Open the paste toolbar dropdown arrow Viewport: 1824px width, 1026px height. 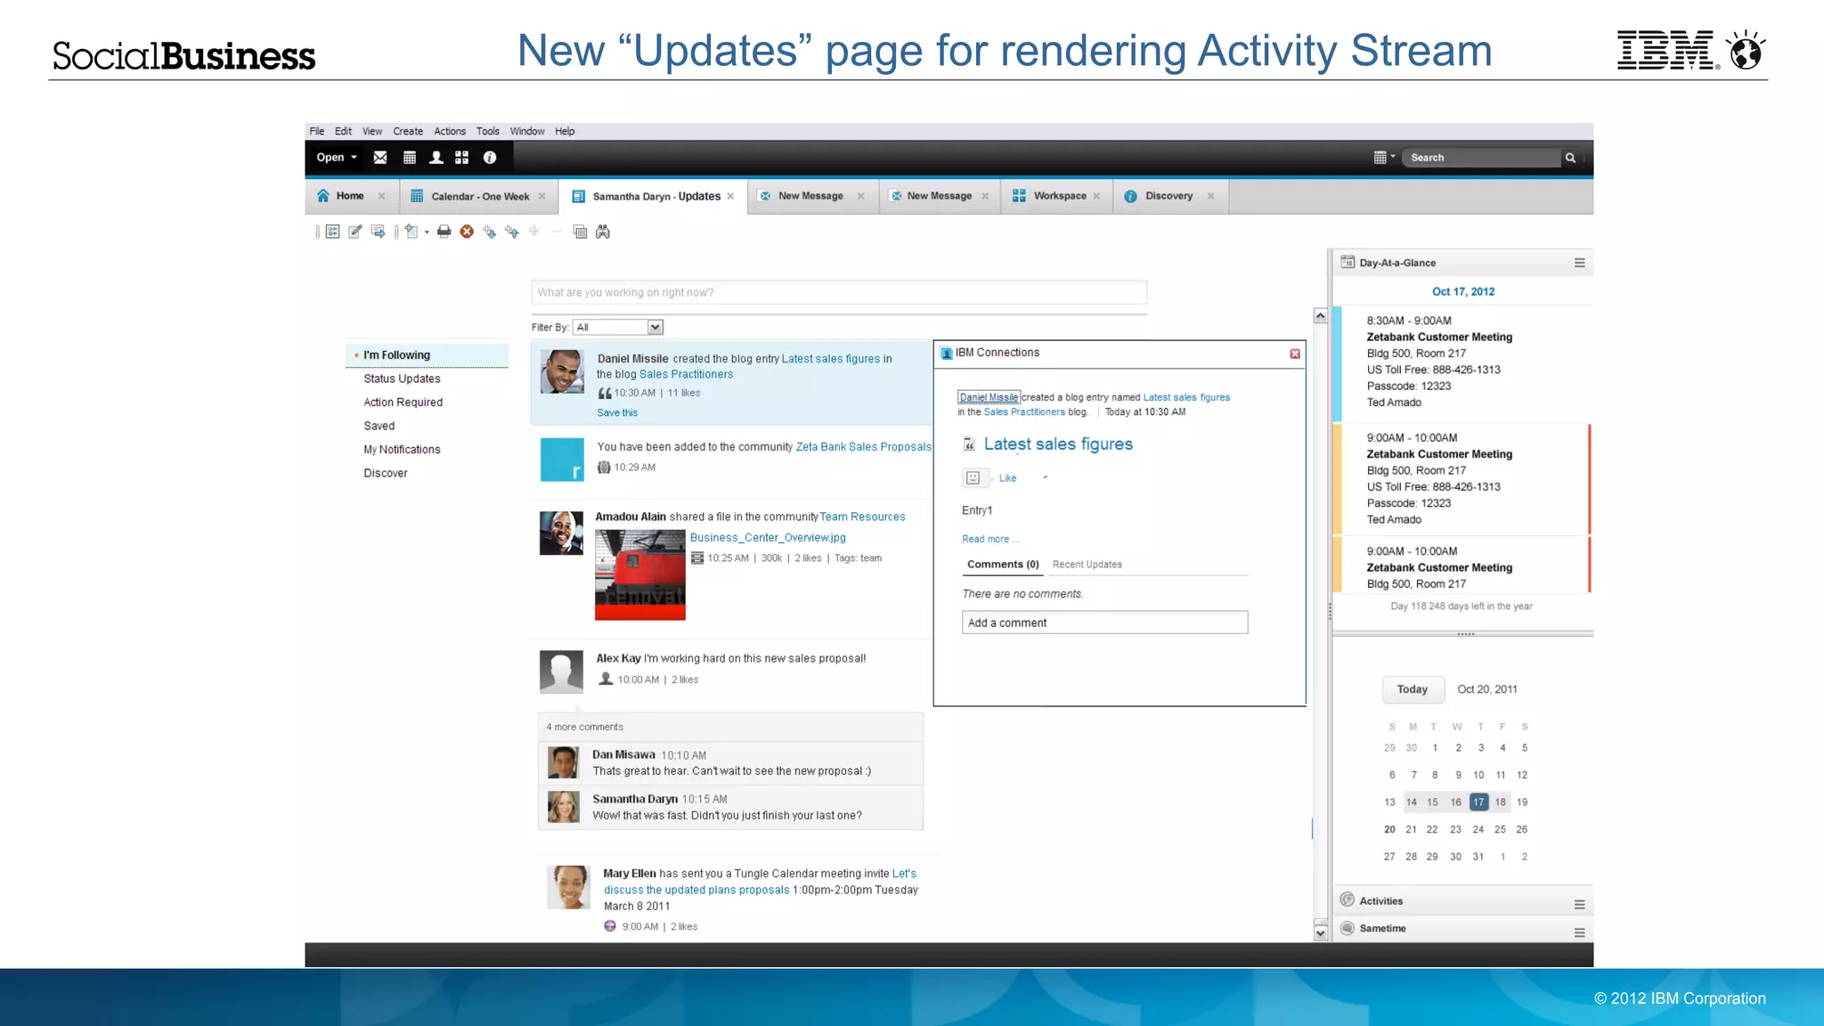[427, 232]
